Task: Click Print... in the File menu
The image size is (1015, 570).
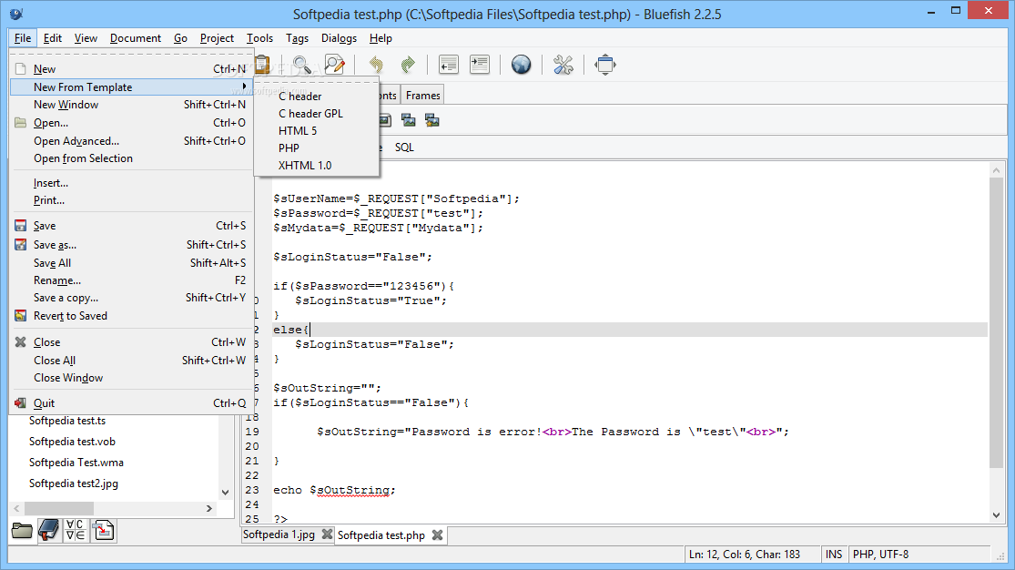Action: 131,200
